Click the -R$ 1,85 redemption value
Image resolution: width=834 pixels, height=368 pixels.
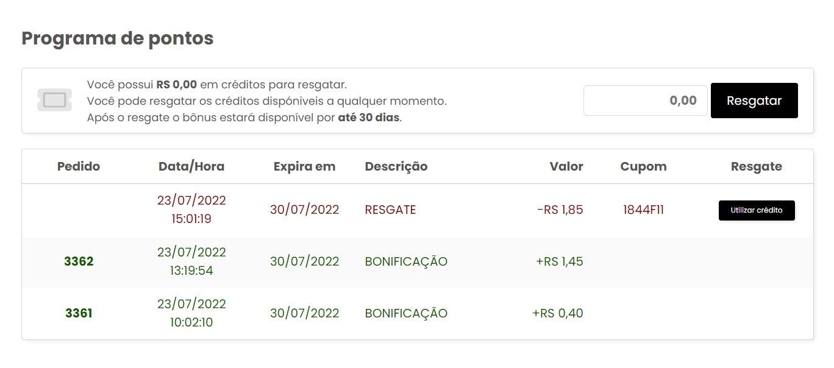(x=560, y=210)
